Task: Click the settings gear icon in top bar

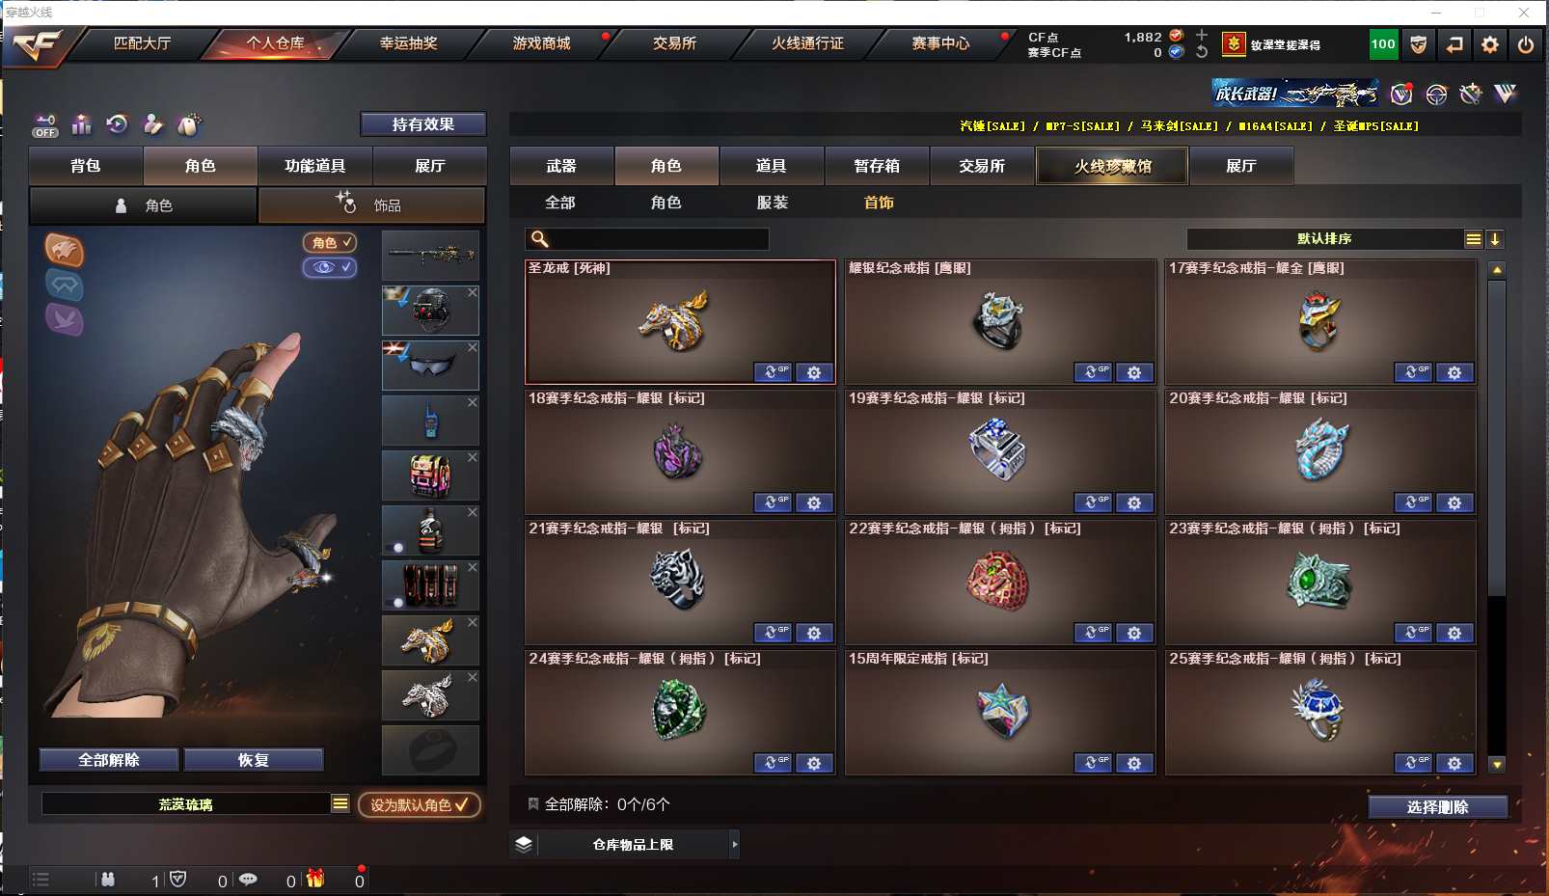Action: pos(1489,44)
